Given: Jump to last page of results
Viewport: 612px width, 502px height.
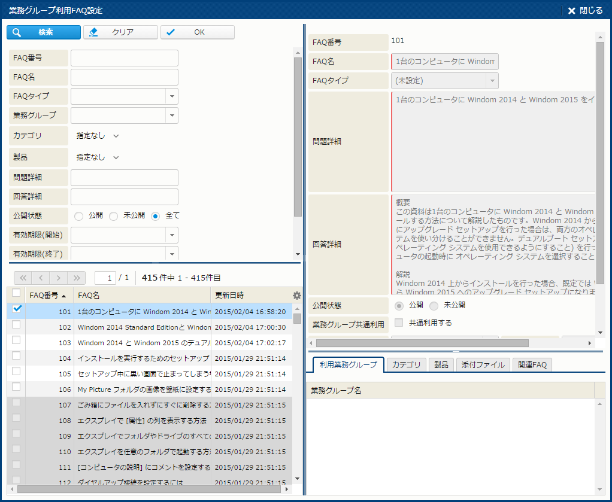Looking at the screenshot, I should coord(77,278).
